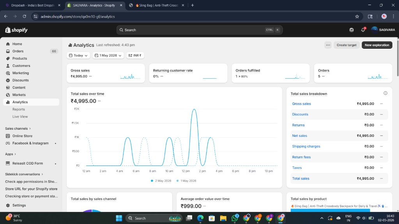Click the Home sidebar icon
This screenshot has width=399, height=224.
[x=8, y=44]
